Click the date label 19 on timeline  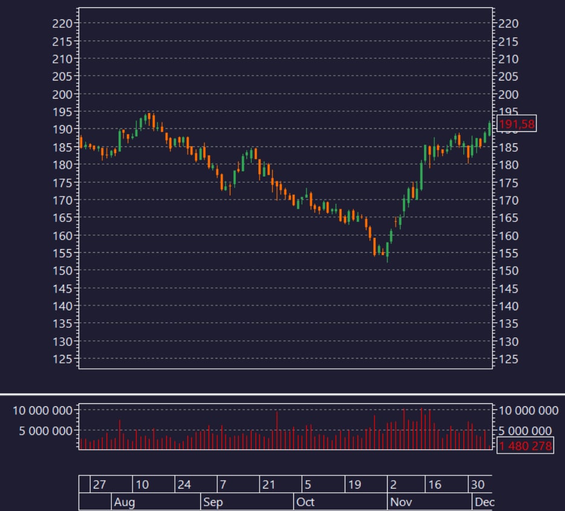point(354,485)
